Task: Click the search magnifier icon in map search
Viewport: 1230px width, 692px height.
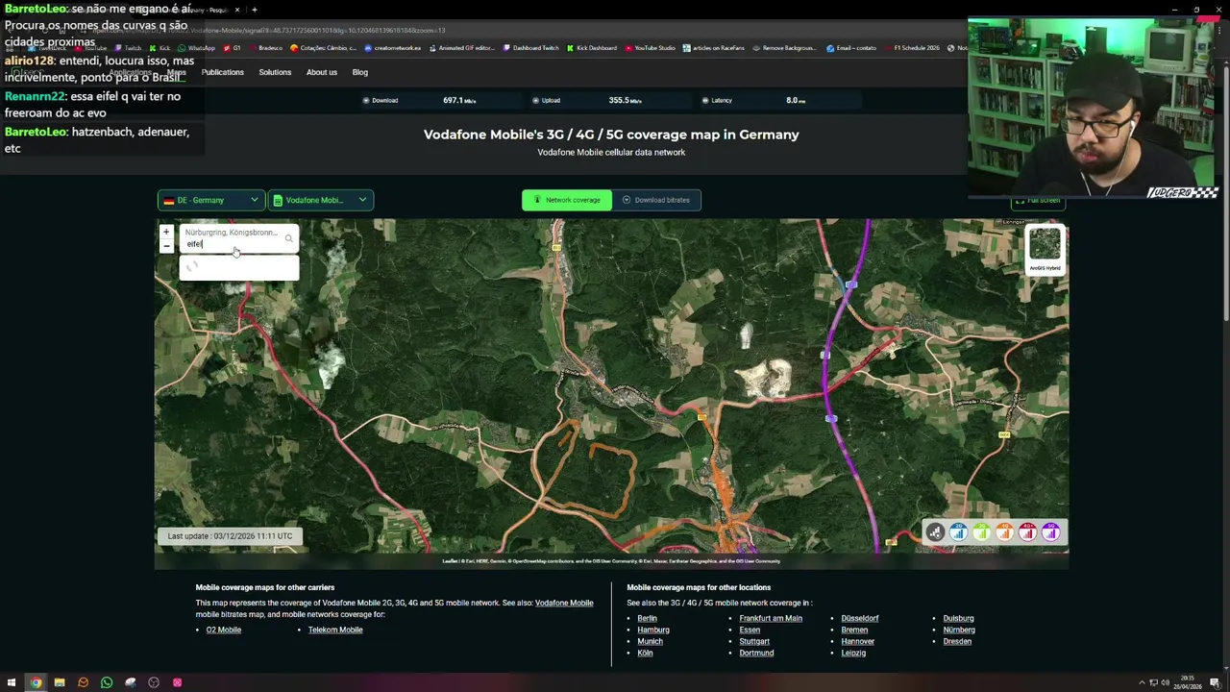Action: point(288,238)
